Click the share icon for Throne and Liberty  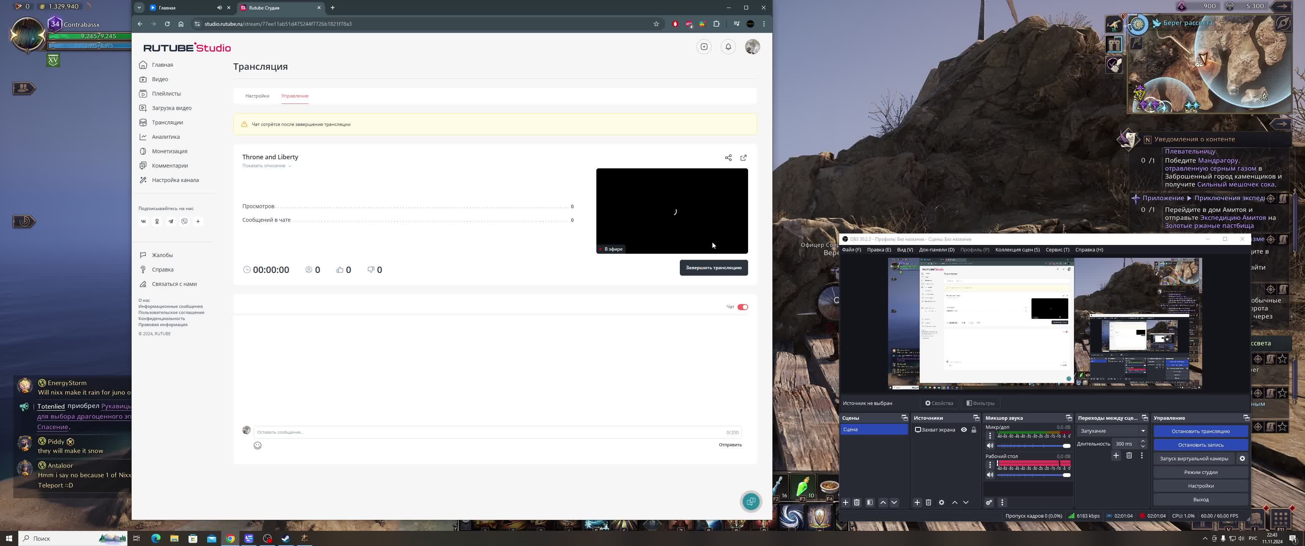pyautogui.click(x=728, y=157)
